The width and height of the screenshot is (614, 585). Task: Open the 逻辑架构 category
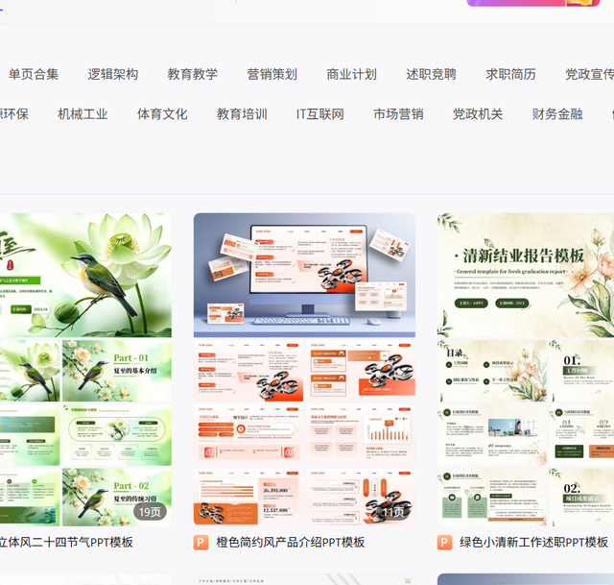point(113,74)
